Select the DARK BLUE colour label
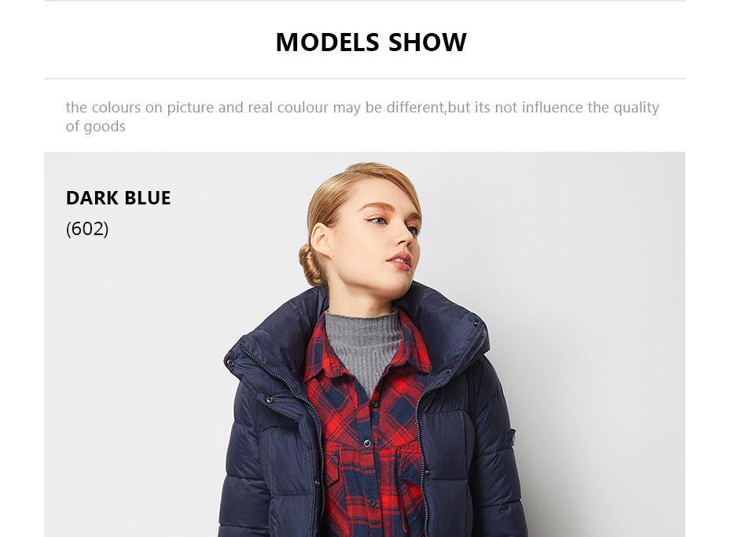 click(118, 197)
